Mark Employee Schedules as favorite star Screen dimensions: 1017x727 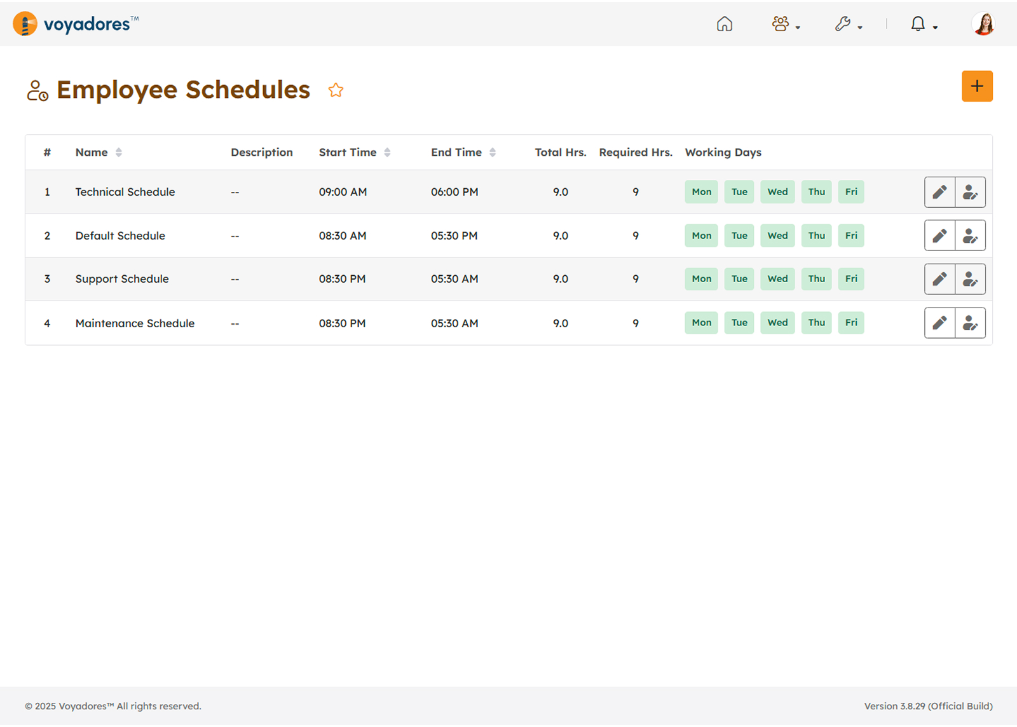[336, 90]
